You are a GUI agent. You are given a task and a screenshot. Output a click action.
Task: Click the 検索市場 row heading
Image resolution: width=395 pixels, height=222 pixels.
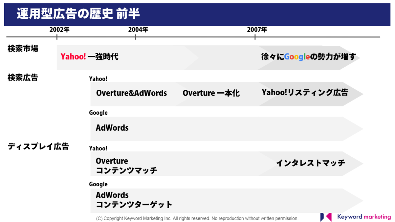(23, 49)
